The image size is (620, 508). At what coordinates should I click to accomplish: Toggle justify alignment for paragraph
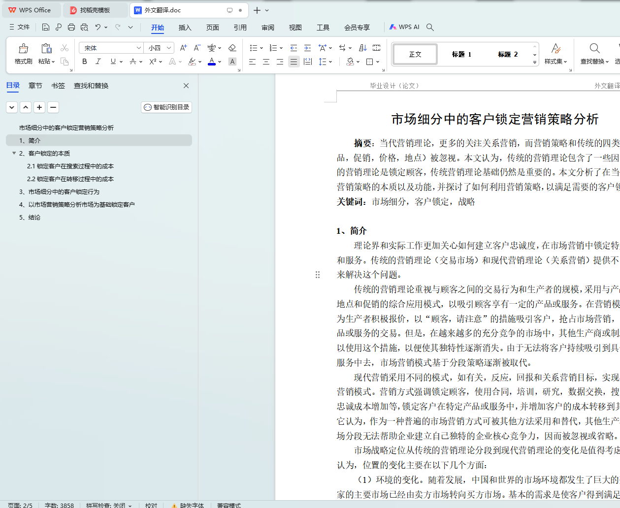click(294, 62)
